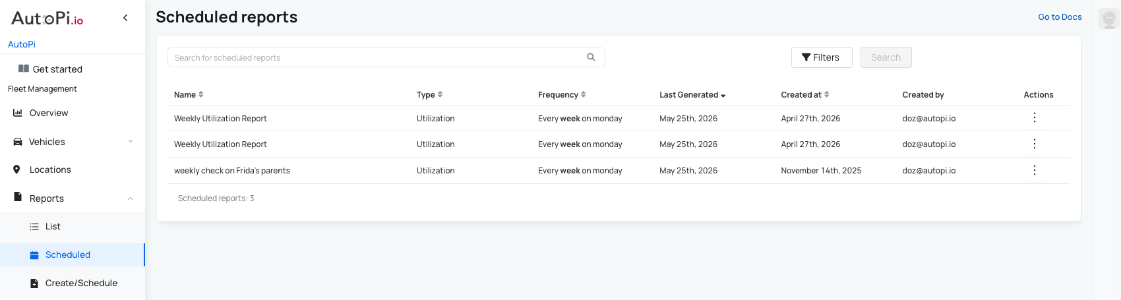Open 'weekly check on Frida's parents' report
This screenshot has width=1121, height=300.
point(232,171)
